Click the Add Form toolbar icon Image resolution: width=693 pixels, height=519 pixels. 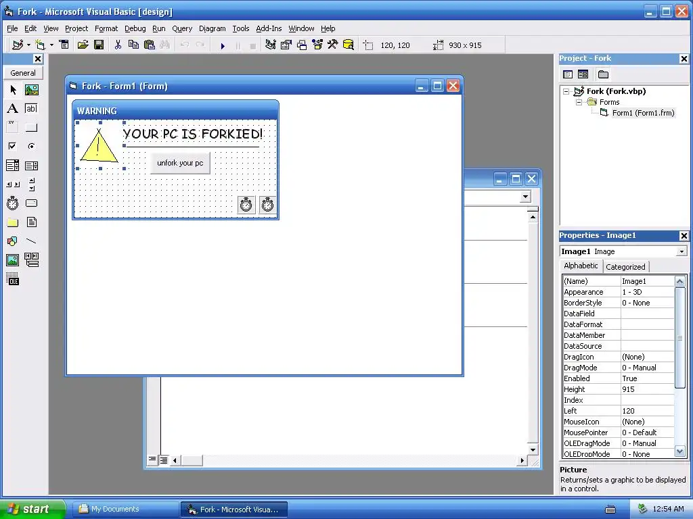[x=41, y=45]
